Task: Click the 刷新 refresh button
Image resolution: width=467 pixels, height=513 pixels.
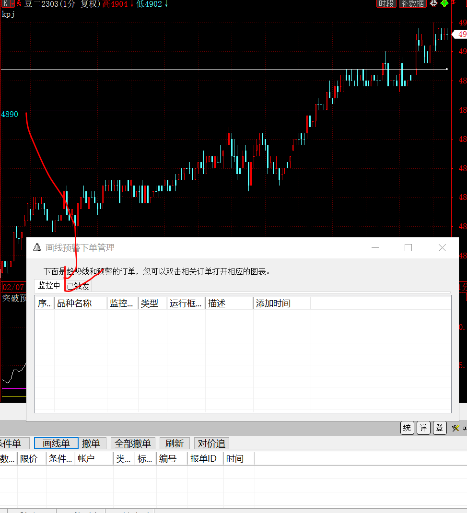Action: coord(175,443)
